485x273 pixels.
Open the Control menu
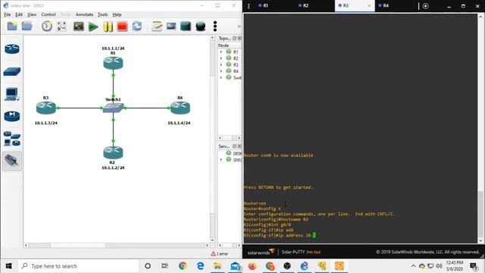click(48, 14)
